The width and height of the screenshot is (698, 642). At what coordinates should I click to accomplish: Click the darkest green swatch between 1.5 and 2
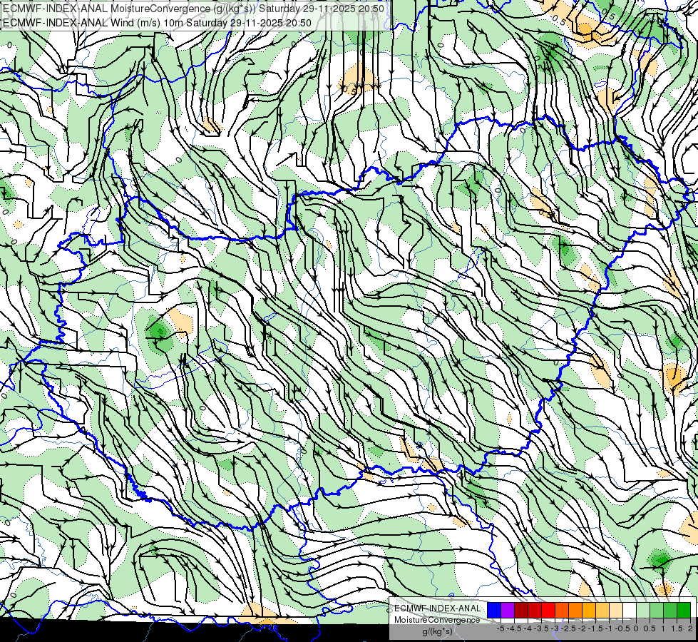[684, 611]
